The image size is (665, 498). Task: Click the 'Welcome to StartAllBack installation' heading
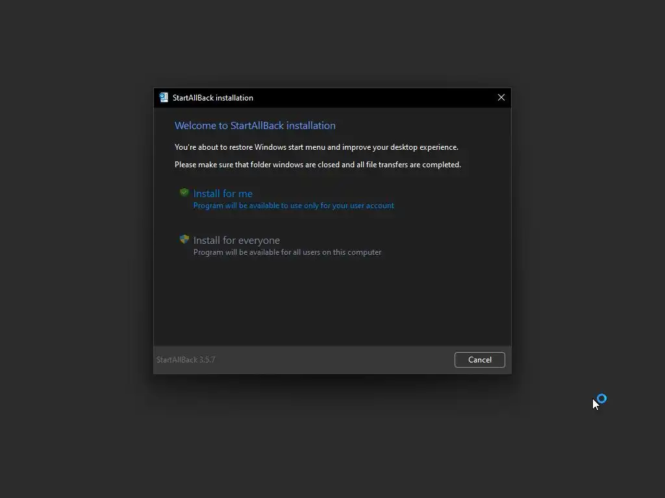pos(255,125)
